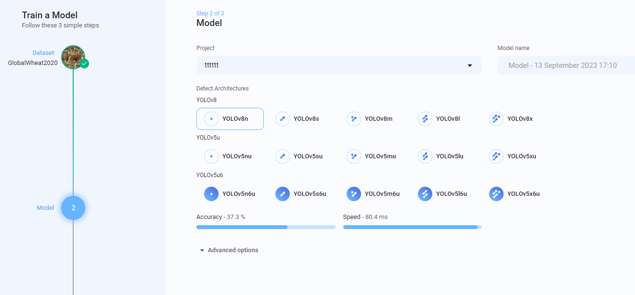The image size is (635, 295).
Task: Select the YOLOv8n architecture icon
Action: click(x=210, y=118)
